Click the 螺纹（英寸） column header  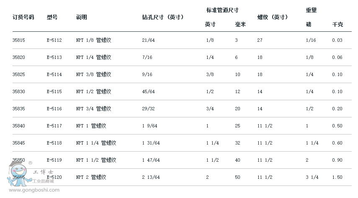point(273,17)
